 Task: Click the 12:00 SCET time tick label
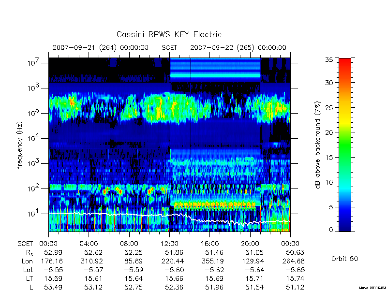tap(169, 244)
